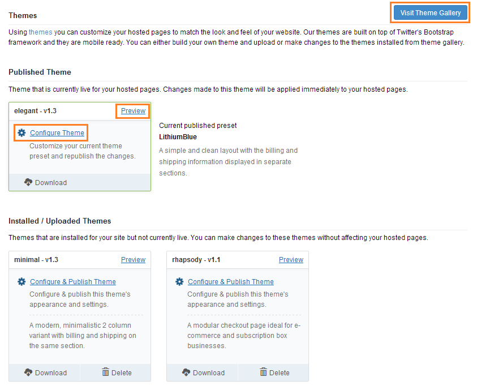Viewport: 477px width, 390px height.
Task: Configure & Publish the minimal theme
Action: pos(73,282)
